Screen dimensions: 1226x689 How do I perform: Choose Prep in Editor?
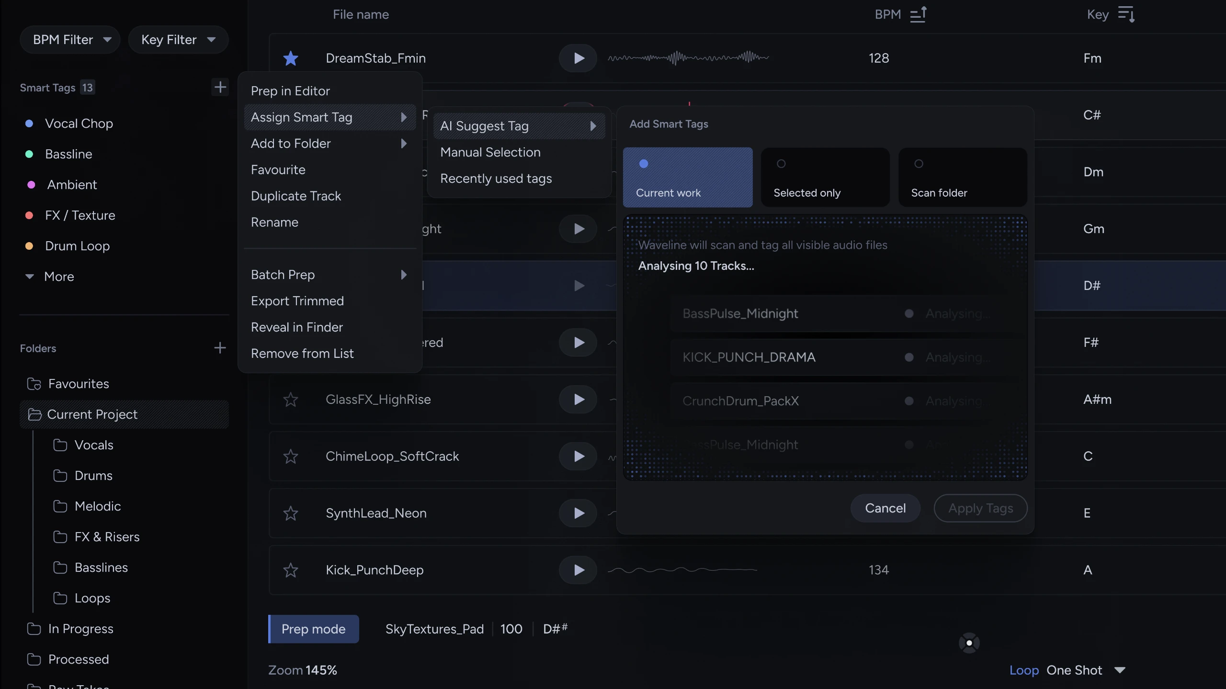[x=290, y=91]
